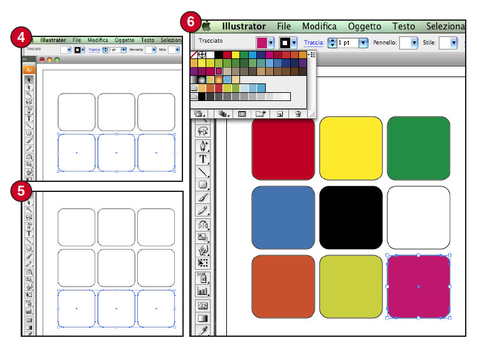Select the selected magenta rounded square on the canvas
This screenshot has width=477, height=350.
click(418, 287)
